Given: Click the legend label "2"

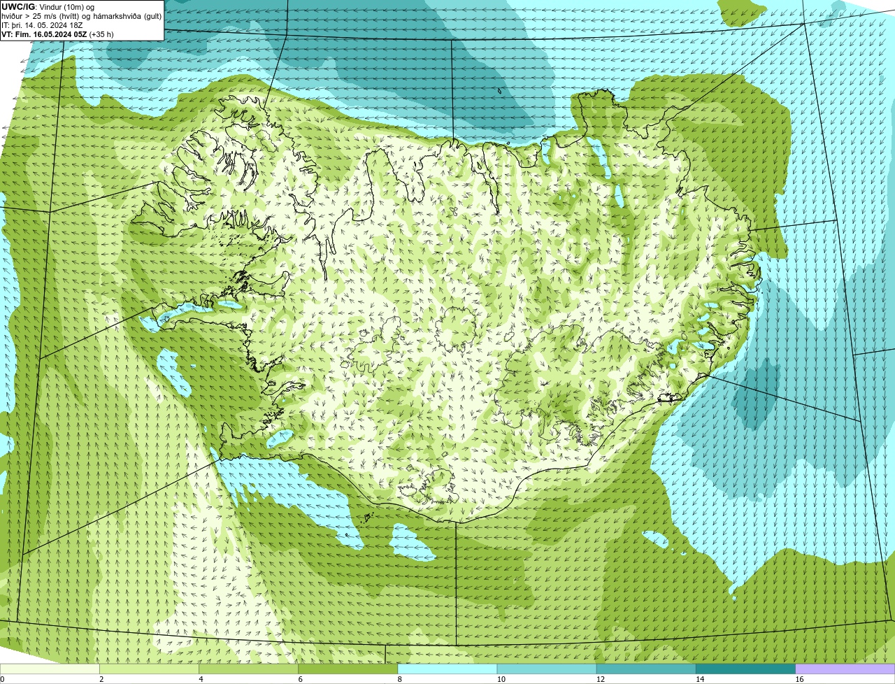Looking at the screenshot, I should click(101, 679).
